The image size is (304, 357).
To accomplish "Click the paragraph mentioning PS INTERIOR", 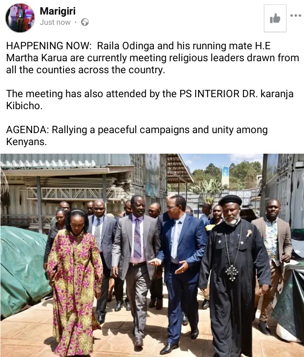I will tap(149, 100).
